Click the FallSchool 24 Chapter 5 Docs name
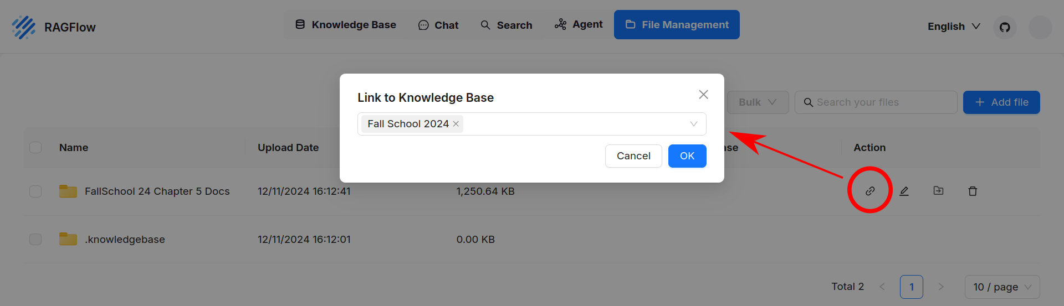Screen dimensions: 1064x306 tap(157, 191)
